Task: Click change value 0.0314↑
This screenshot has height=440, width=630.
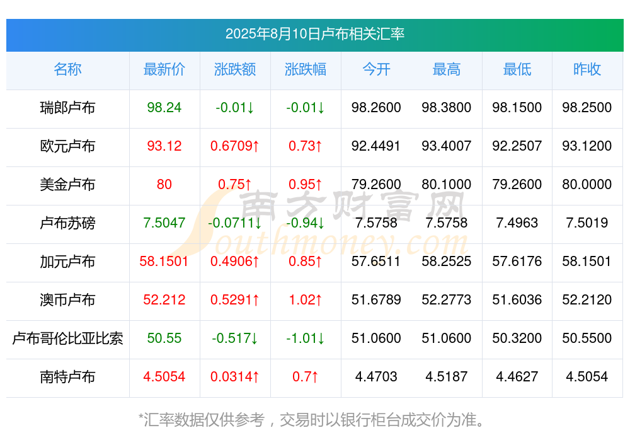Action: pos(235,377)
